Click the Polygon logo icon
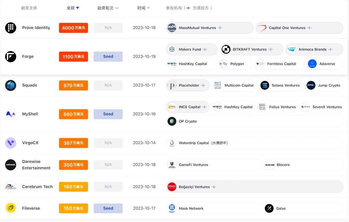 click(x=223, y=64)
